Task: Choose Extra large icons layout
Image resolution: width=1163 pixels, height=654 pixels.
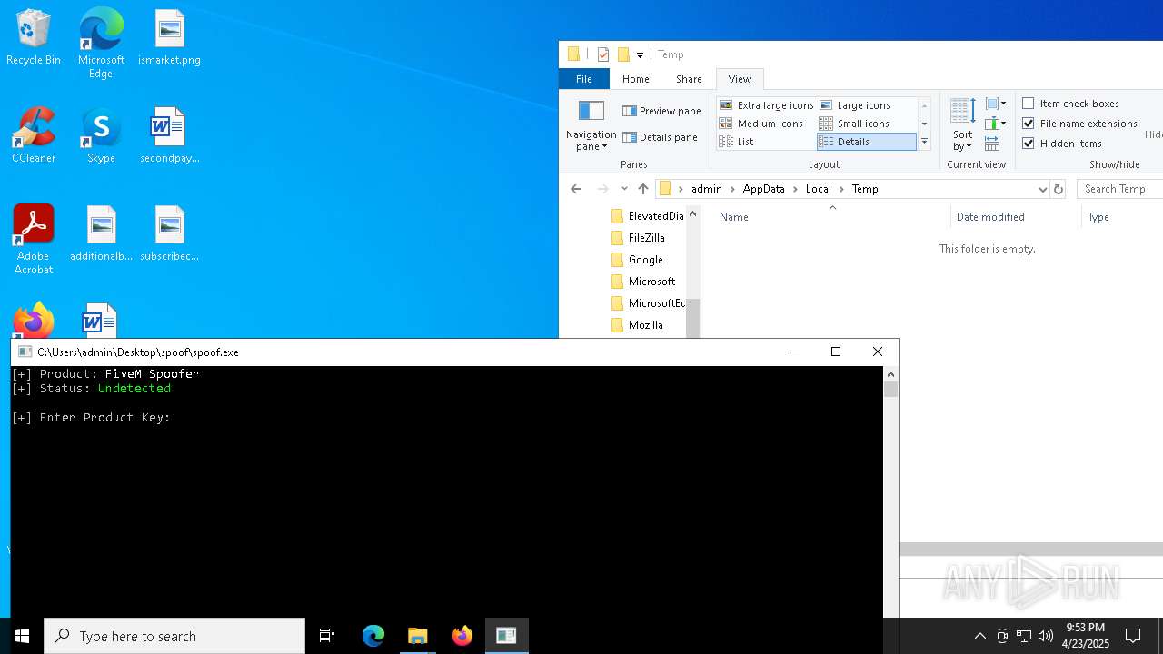Action: point(766,105)
